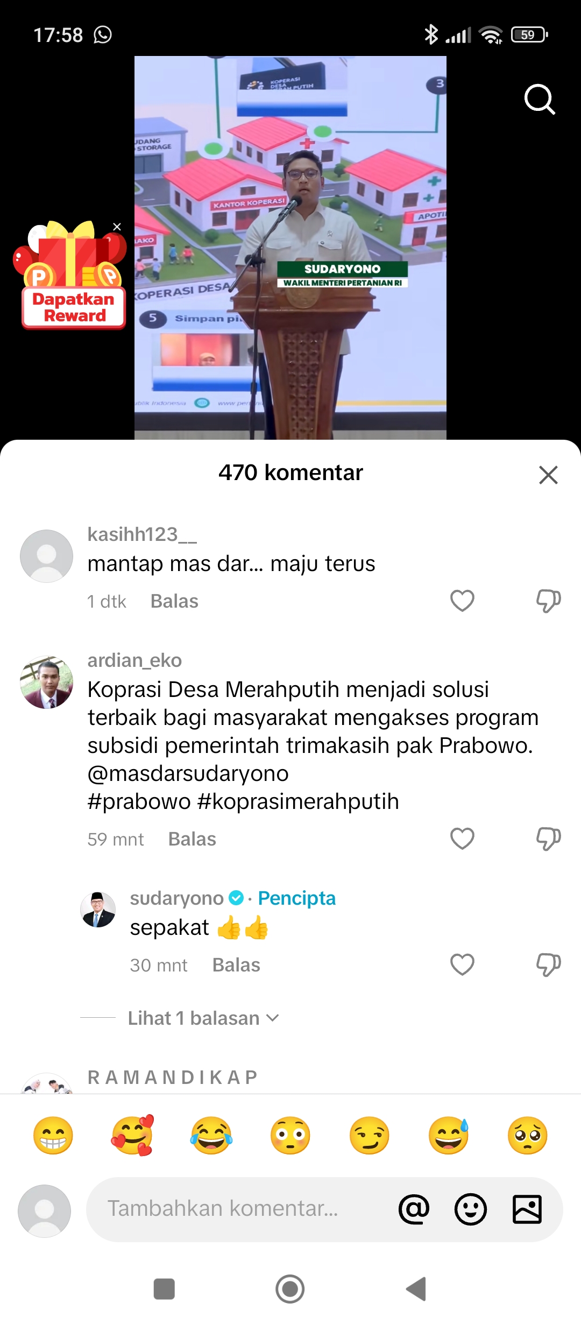Expand "Lihat 1 balasan" replies
This screenshot has height=1324, width=581.
coord(203,1018)
